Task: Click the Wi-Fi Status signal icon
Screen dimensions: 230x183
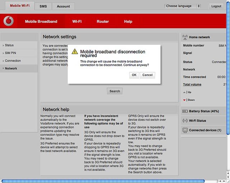Action: click(x=185, y=121)
